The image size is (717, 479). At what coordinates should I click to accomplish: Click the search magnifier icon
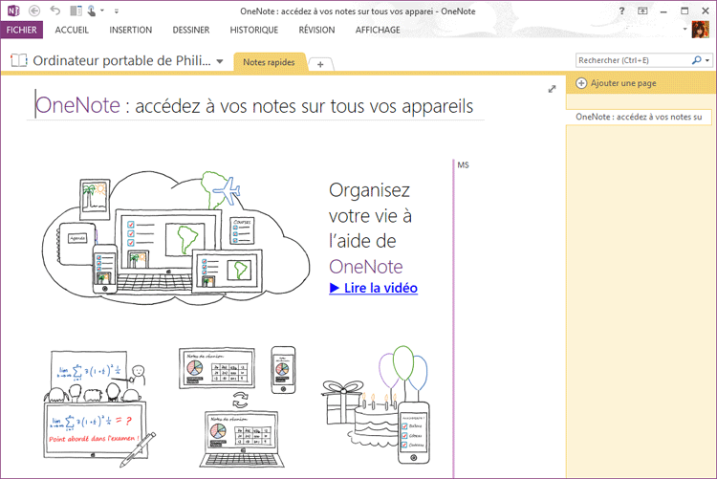pyautogui.click(x=696, y=60)
